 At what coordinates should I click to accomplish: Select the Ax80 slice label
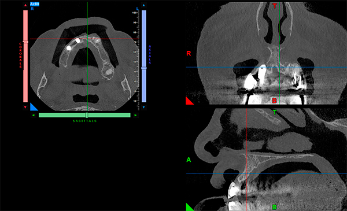(x=35, y=4)
